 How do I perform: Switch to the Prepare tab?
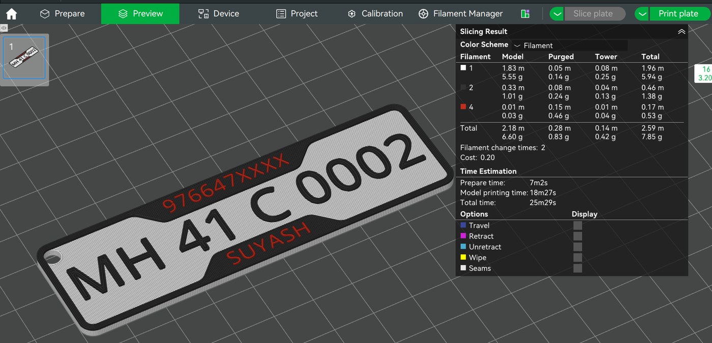(62, 14)
